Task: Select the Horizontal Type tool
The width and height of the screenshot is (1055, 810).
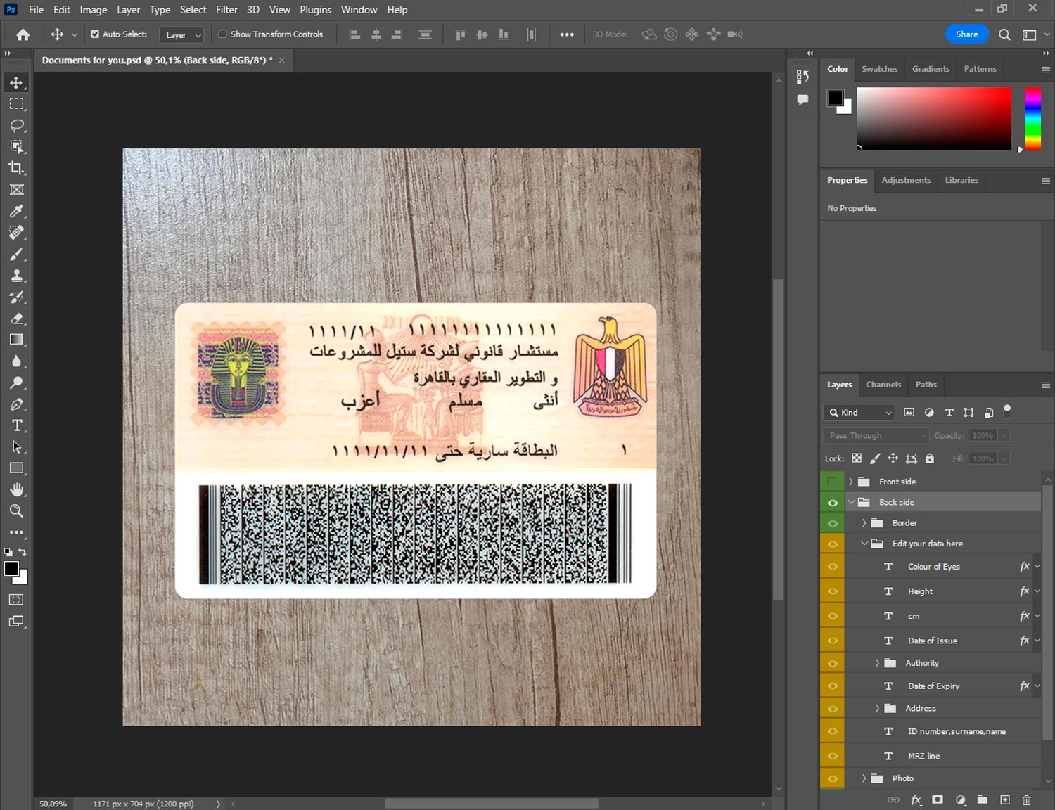Action: point(16,425)
